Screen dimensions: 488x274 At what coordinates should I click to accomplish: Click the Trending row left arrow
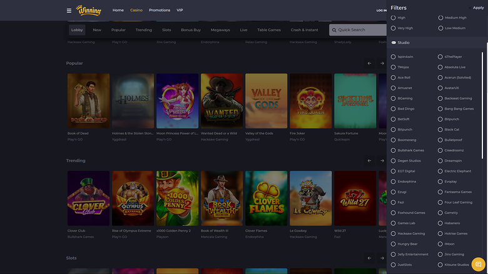click(369, 161)
